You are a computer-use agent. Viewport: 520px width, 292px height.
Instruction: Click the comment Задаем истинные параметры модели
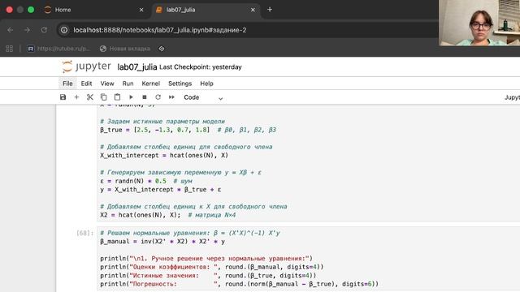click(162, 121)
